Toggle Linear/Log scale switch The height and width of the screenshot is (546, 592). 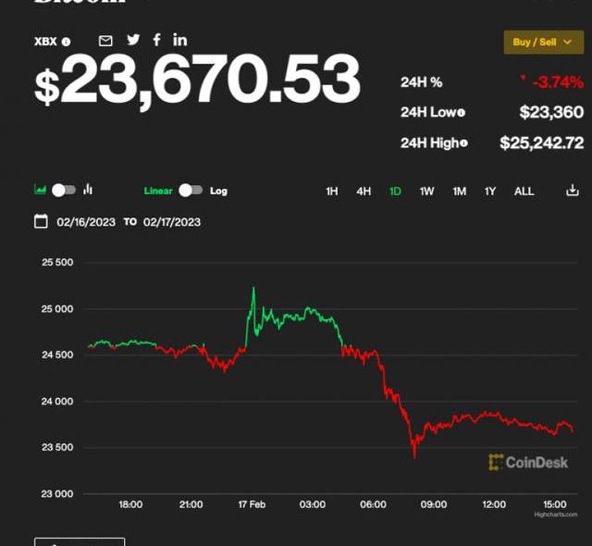tap(191, 190)
